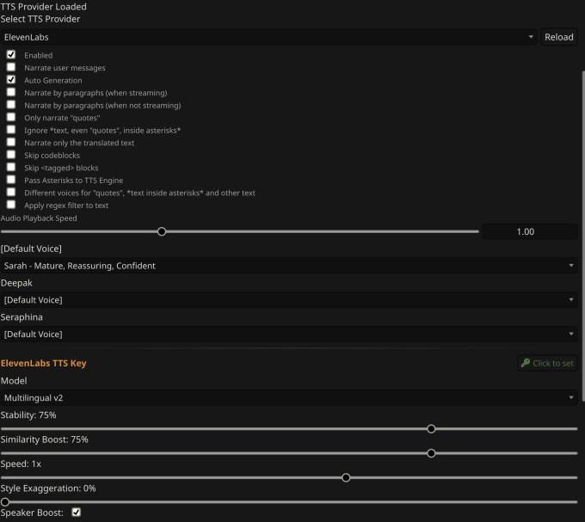Image resolution: width=585 pixels, height=522 pixels.
Task: Click the "Deepak" character label
Action: coord(16,283)
